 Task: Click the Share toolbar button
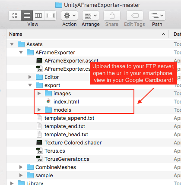click(x=112, y=16)
